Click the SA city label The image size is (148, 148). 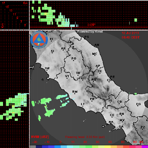[121, 126]
